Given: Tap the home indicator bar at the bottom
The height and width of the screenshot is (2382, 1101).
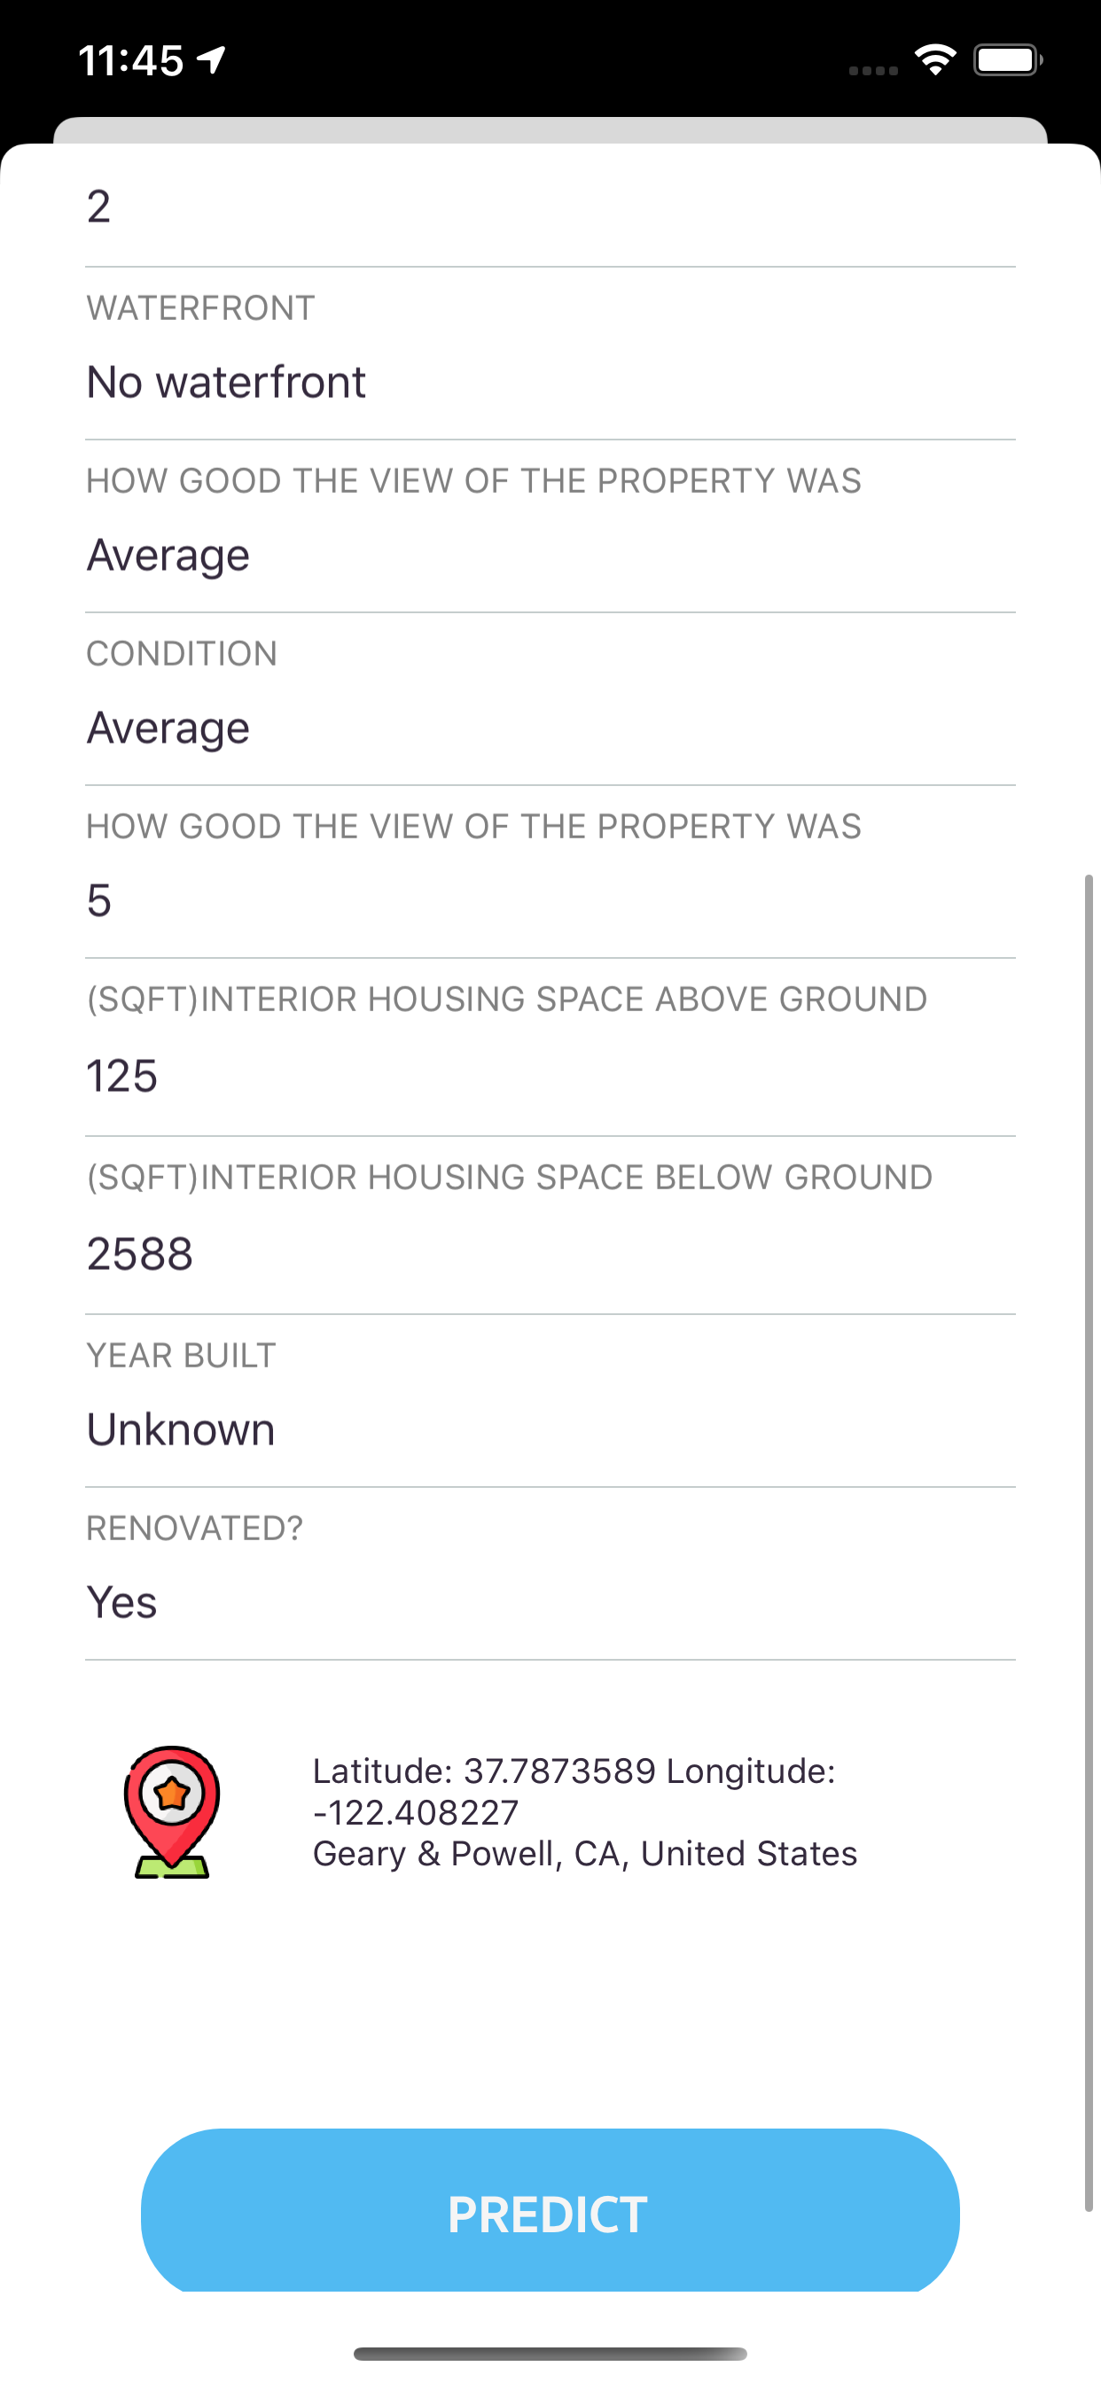Looking at the screenshot, I should (x=550, y=2354).
